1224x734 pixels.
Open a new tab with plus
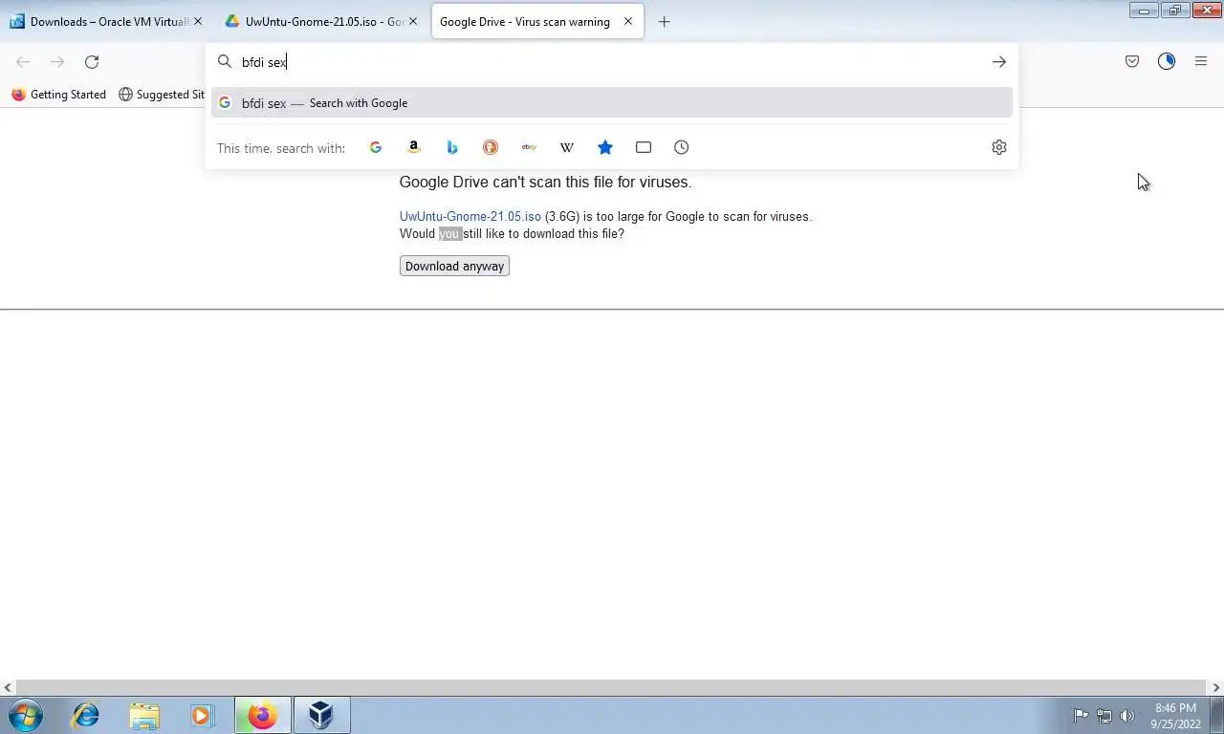point(665,22)
